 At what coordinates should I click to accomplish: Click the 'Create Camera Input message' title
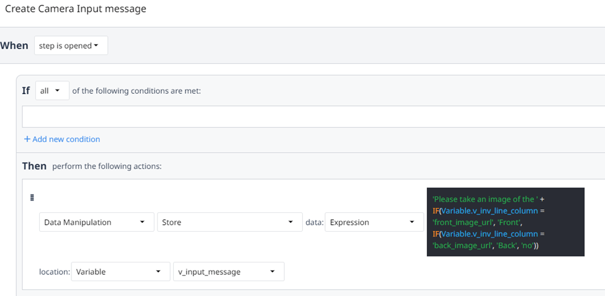[x=76, y=10]
